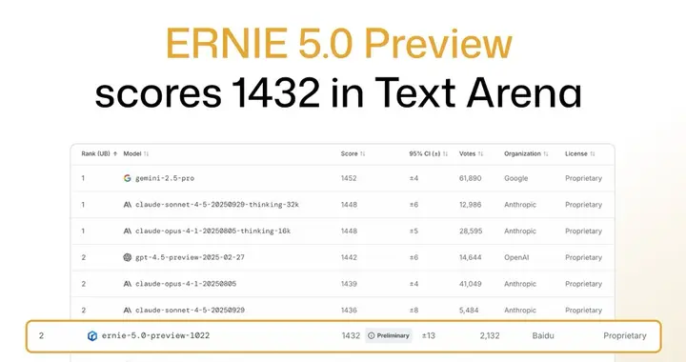Image resolution: width=686 pixels, height=362 pixels.
Task: Sort by the Organization column header
Action: coord(526,154)
